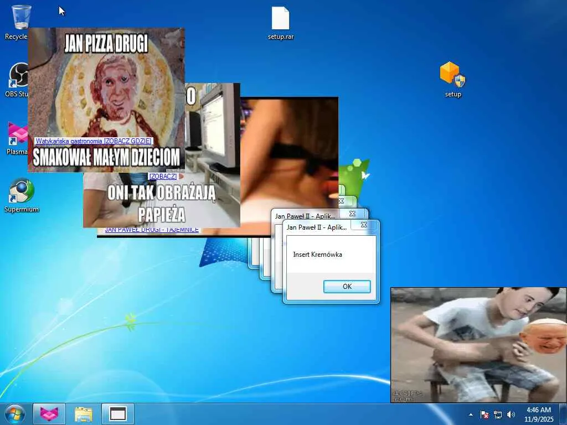The image size is (567, 425).
Task: Click the JAN PAWEŁ DRUGI - TAJEMNICE link
Action: [x=152, y=230]
